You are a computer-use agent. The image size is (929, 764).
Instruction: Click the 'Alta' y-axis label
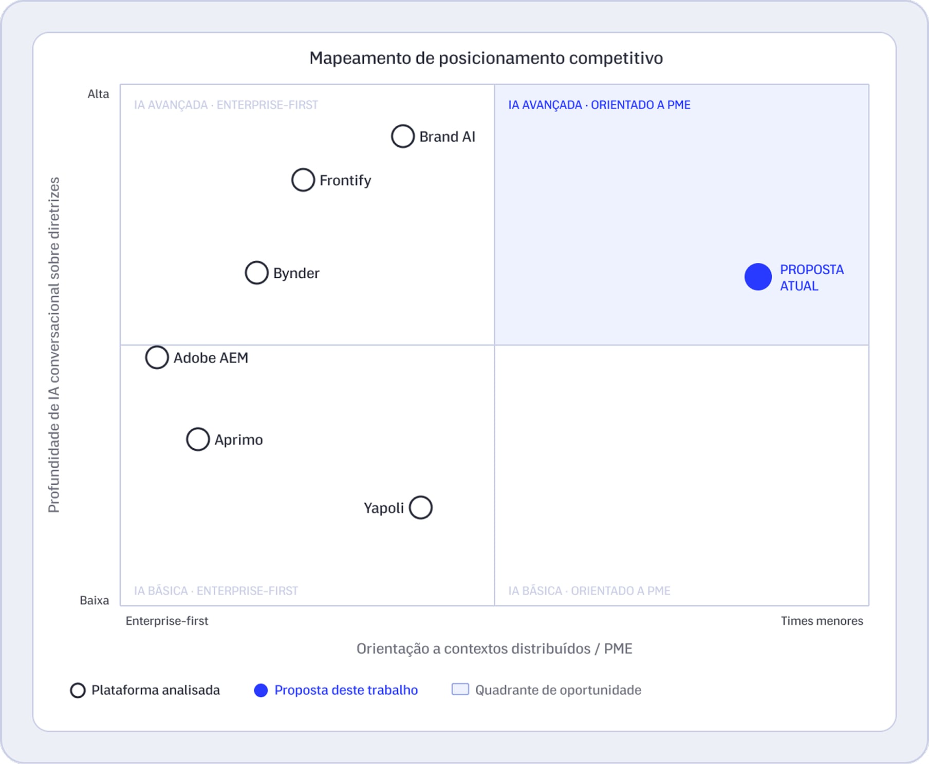click(x=98, y=94)
